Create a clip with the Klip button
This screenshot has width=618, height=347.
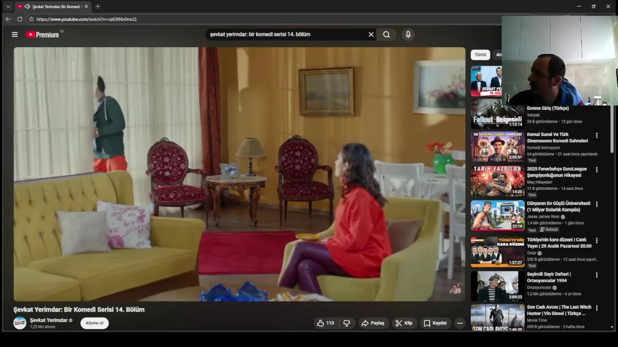point(404,323)
